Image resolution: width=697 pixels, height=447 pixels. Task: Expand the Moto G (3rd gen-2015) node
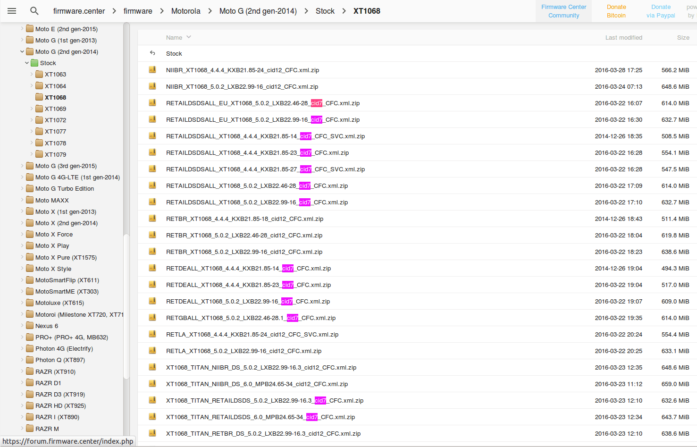(x=22, y=166)
